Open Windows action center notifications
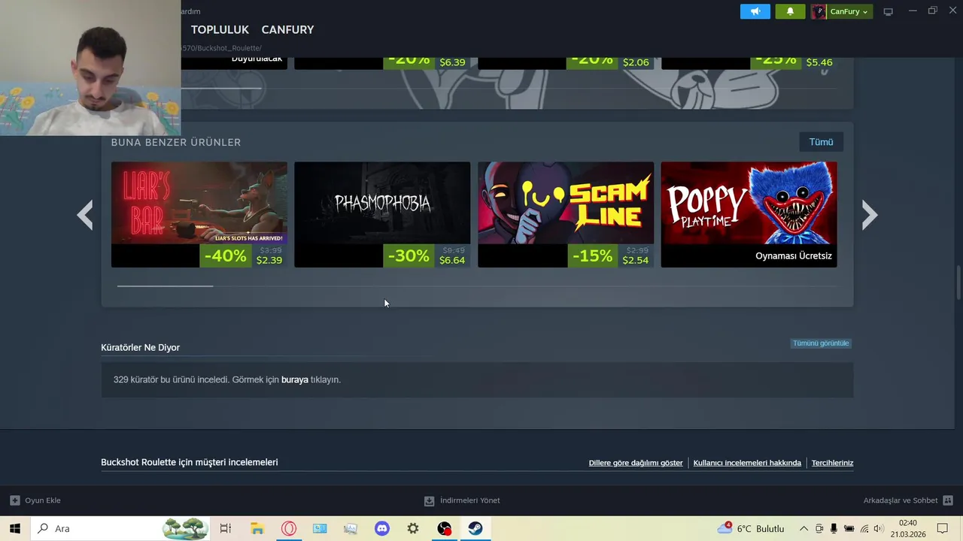Image resolution: width=963 pixels, height=541 pixels. (943, 528)
